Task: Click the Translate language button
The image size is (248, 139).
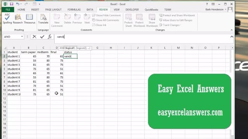Action: coord(43,19)
